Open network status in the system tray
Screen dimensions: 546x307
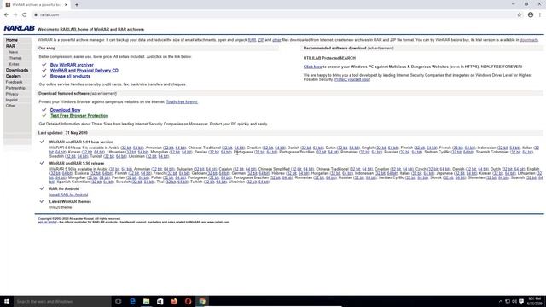tap(508, 301)
